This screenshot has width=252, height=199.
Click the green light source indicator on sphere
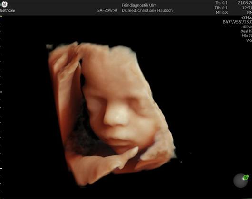click(246, 177)
